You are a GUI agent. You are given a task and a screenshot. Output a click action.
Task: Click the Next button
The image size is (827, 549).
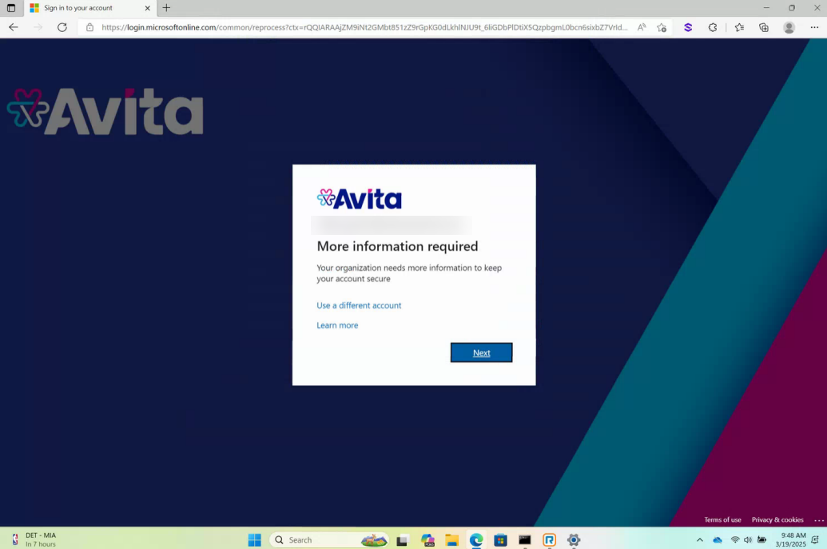tap(481, 352)
